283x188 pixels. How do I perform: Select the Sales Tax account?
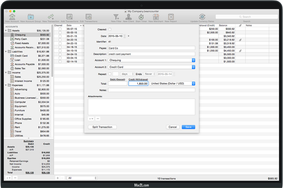[x=20, y=68]
